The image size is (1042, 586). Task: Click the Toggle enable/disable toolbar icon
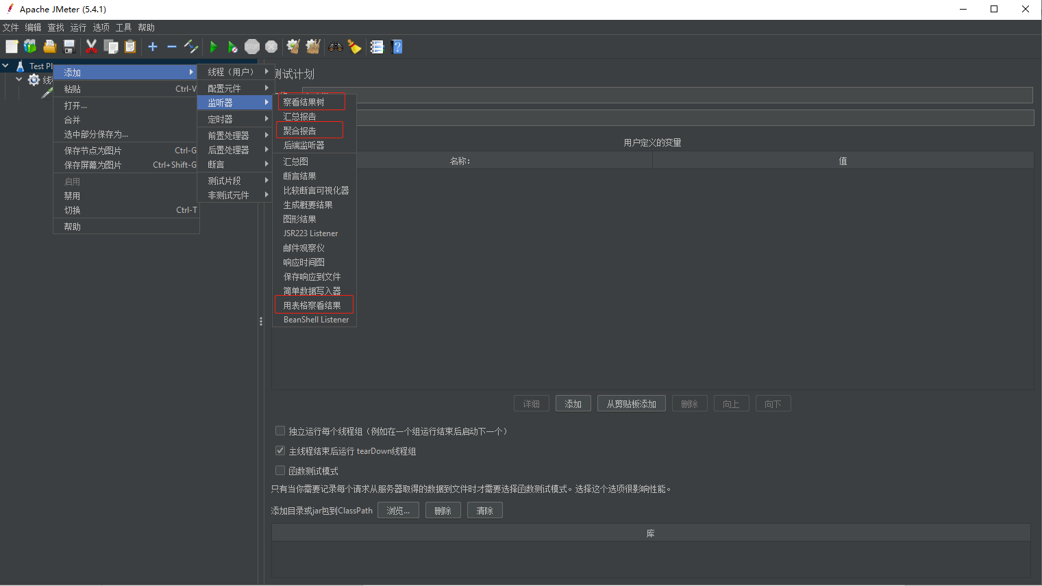click(191, 47)
